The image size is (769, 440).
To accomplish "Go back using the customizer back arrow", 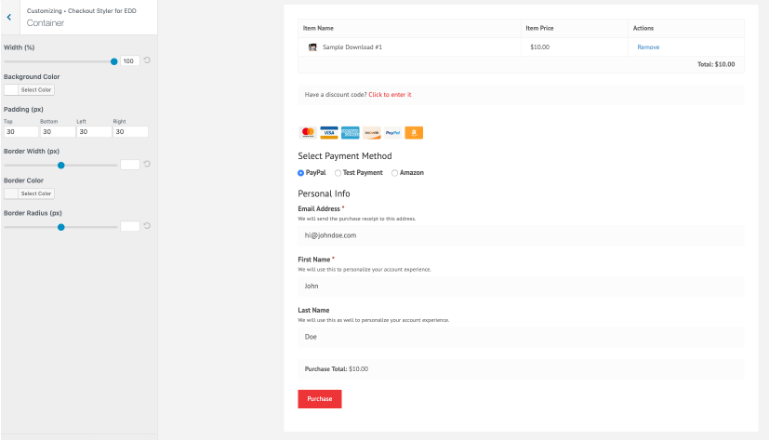I will (9, 17).
